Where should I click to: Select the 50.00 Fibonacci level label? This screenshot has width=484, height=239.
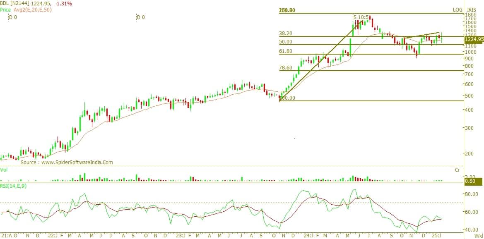click(x=286, y=42)
